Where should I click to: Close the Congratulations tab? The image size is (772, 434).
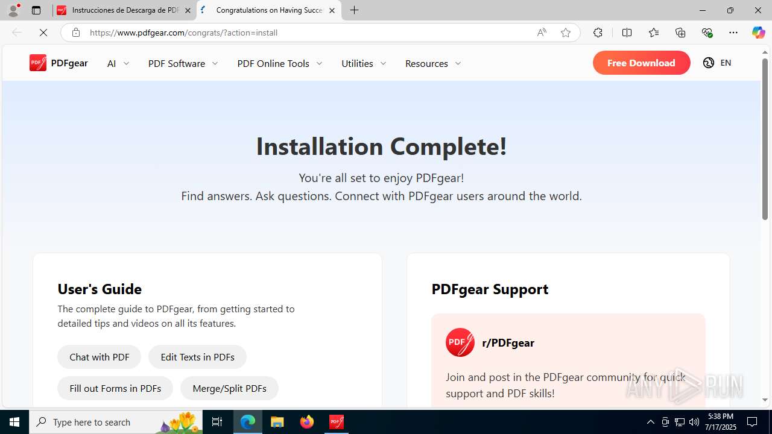coord(332,10)
